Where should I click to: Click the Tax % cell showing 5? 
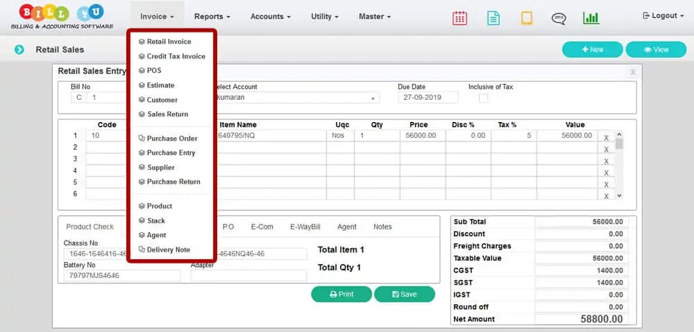514,136
